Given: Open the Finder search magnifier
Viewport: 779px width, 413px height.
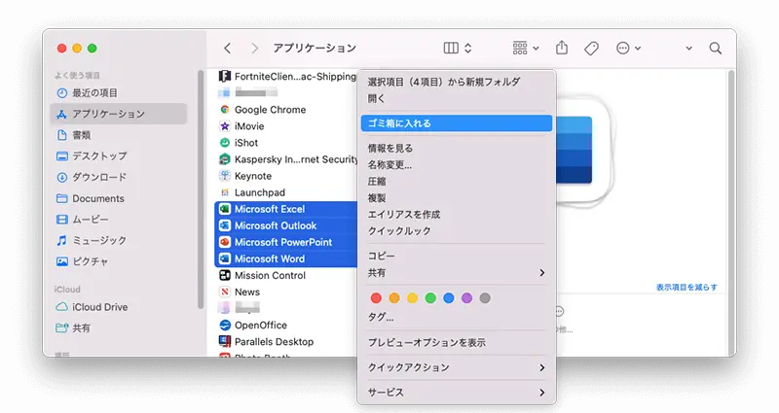Looking at the screenshot, I should click(716, 48).
